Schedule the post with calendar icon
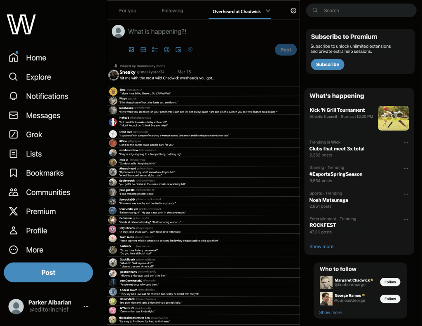 pyautogui.click(x=178, y=50)
